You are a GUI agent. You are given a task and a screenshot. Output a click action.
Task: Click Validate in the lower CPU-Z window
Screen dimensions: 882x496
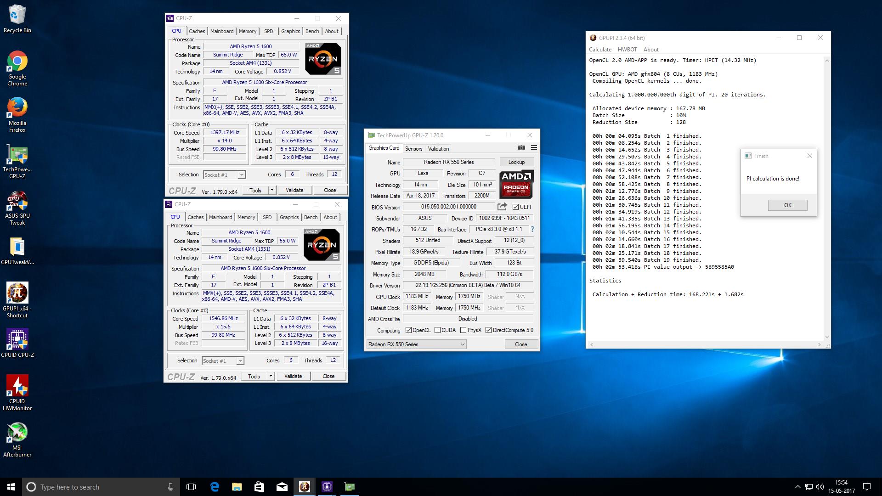point(293,376)
